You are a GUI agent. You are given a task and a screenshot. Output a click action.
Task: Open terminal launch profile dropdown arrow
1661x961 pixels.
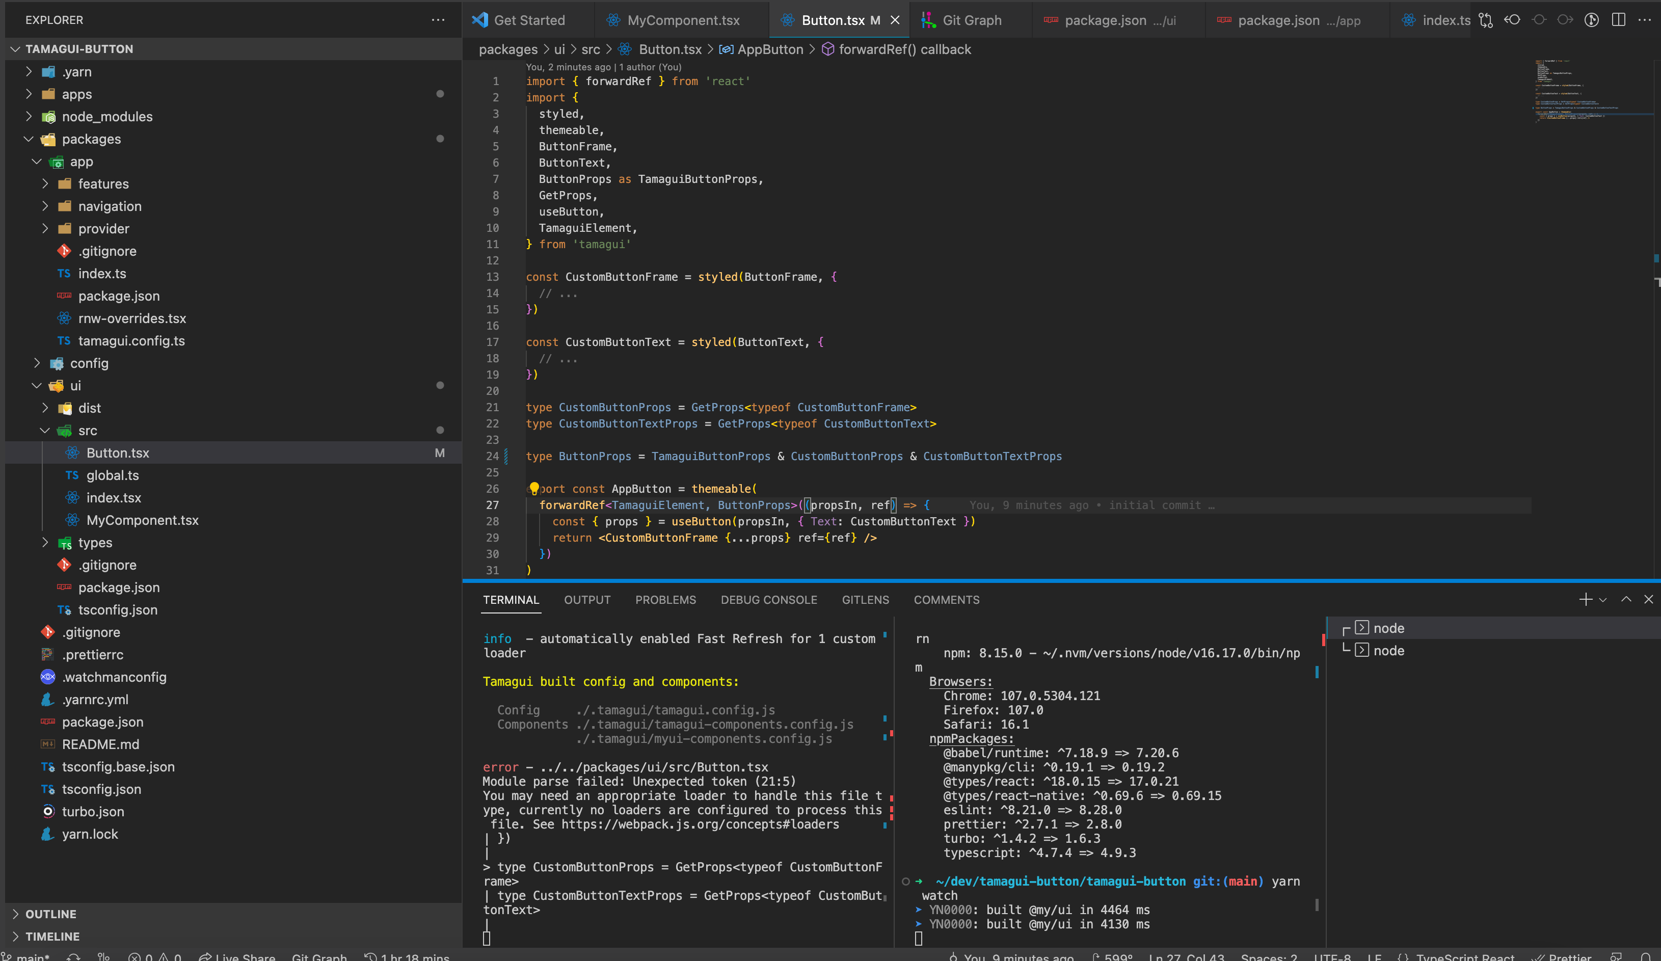pos(1603,600)
